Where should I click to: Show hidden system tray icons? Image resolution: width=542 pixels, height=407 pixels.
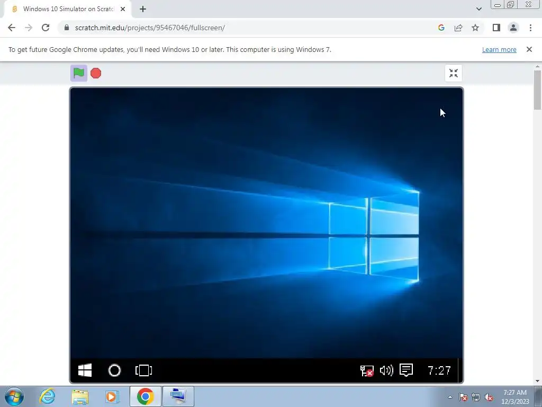pos(450,397)
